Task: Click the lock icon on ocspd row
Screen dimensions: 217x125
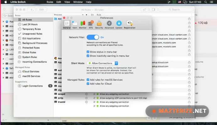Action: point(189,94)
